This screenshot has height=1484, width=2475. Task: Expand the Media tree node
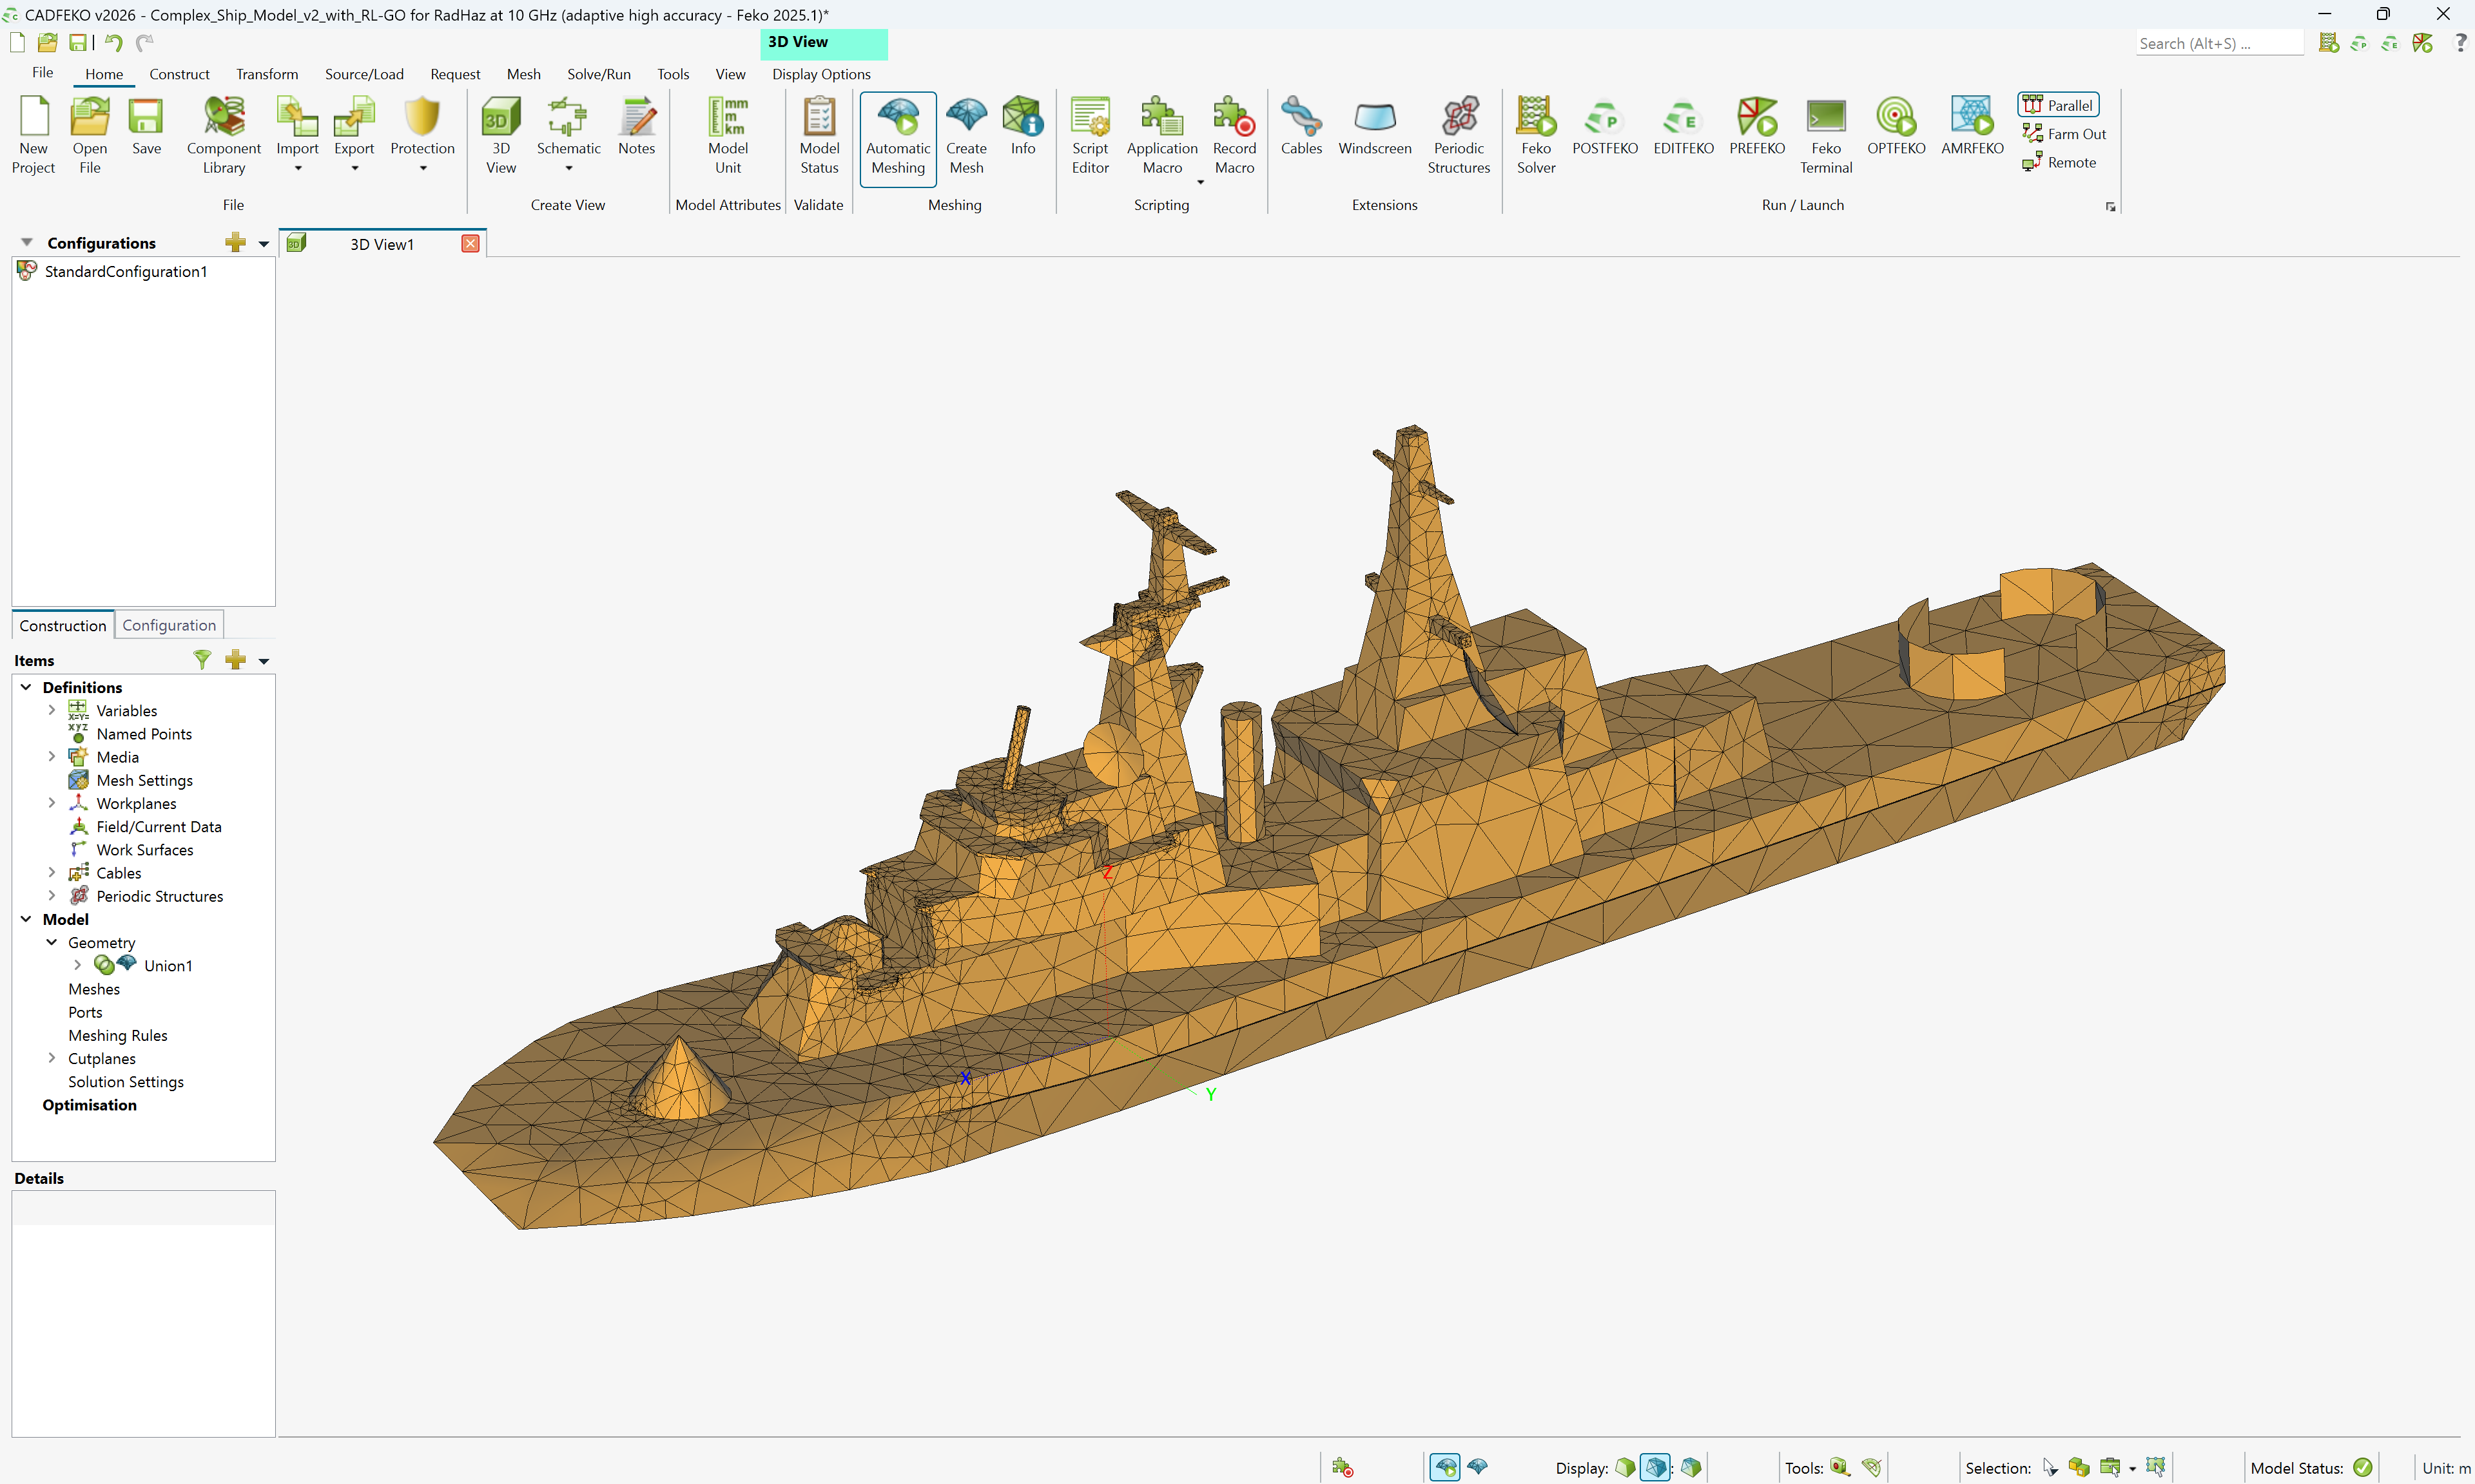coord(52,757)
